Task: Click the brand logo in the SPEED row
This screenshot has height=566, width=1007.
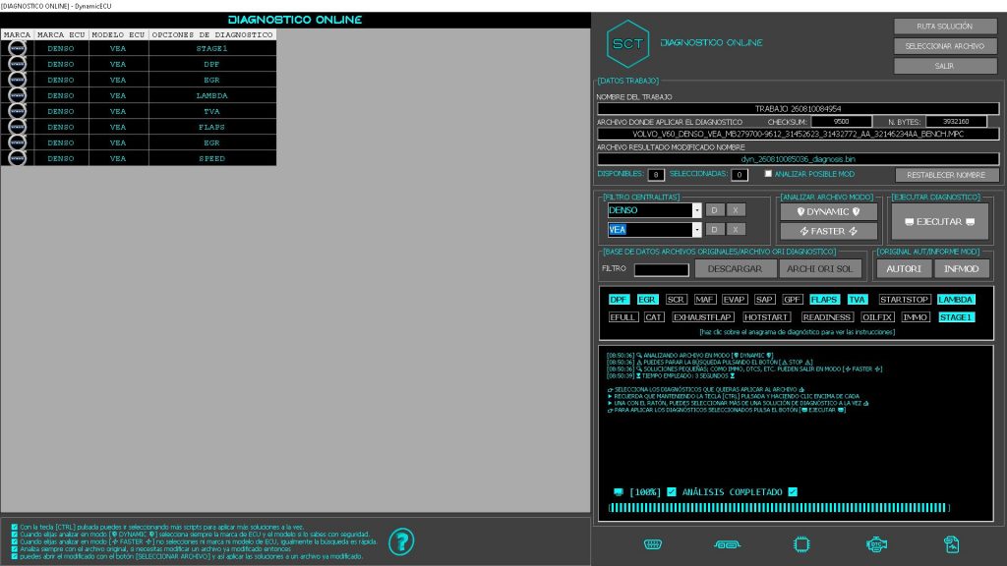Action: (x=18, y=158)
